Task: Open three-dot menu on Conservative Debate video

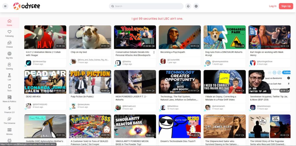Action: coord(154,52)
